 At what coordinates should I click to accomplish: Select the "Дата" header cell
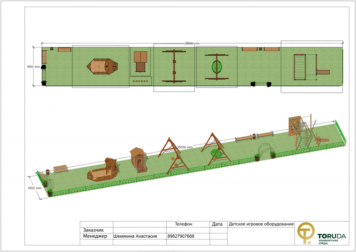[x=217, y=224]
